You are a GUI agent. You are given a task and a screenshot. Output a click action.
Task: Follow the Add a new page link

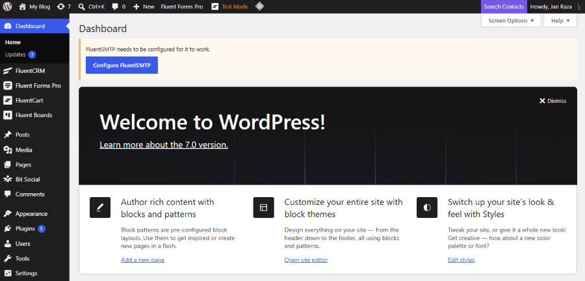142,260
